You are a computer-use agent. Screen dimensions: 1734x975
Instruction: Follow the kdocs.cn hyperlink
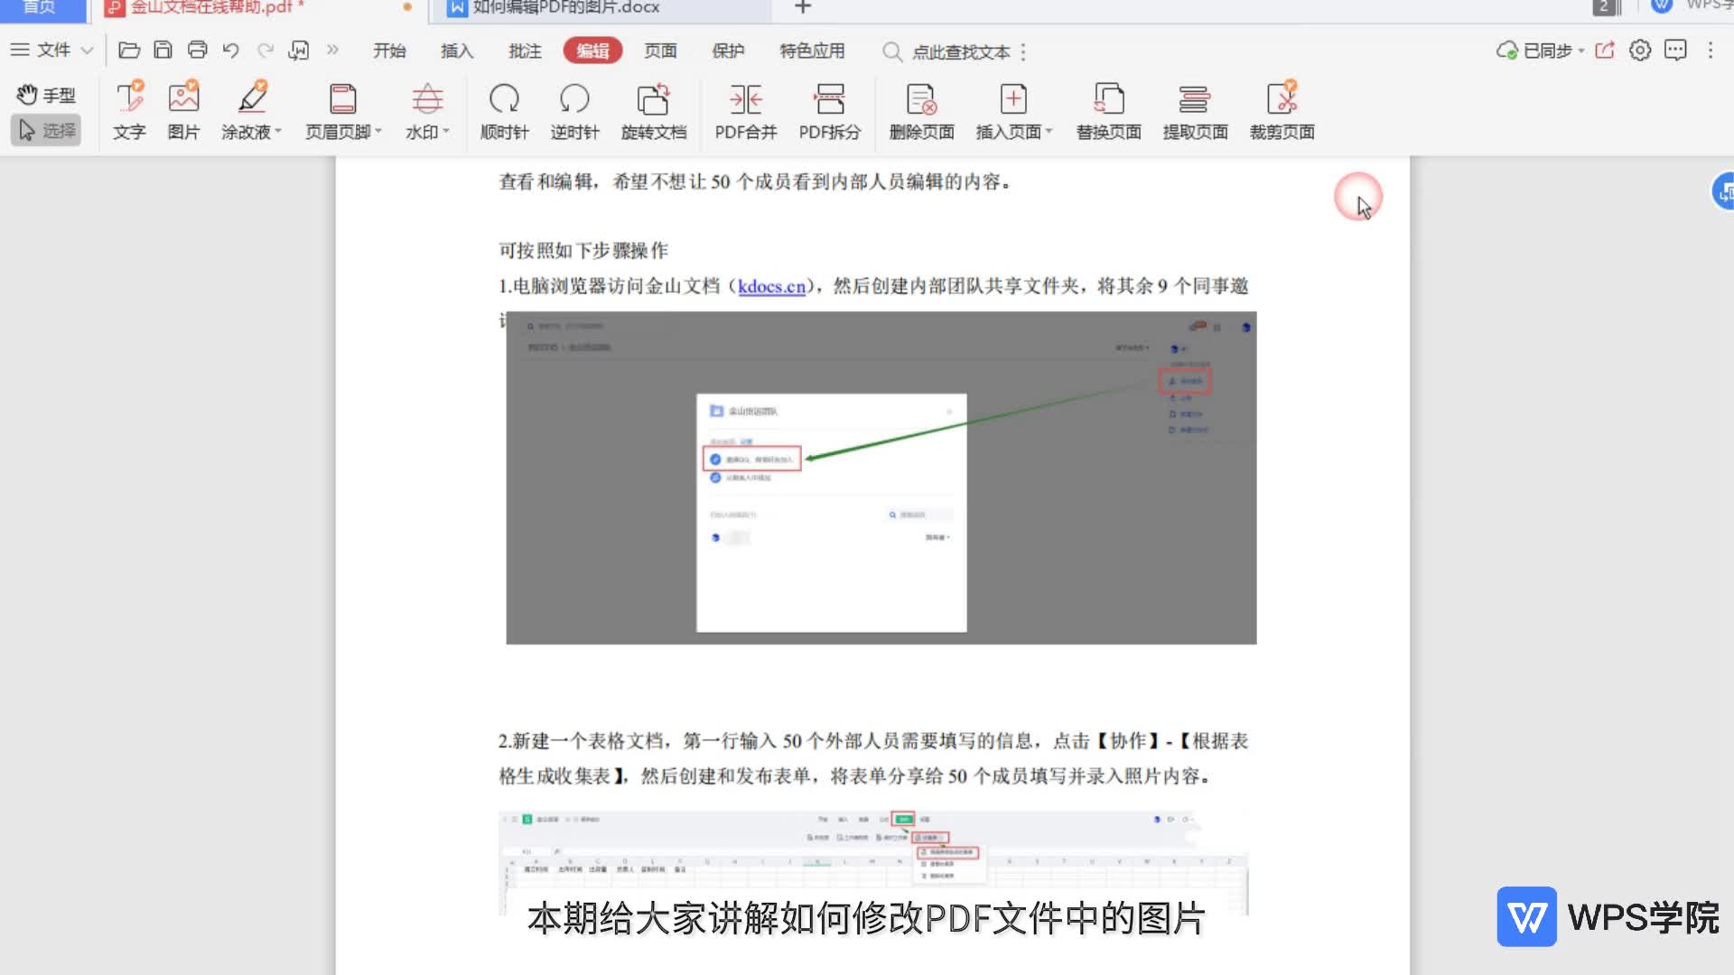(771, 286)
